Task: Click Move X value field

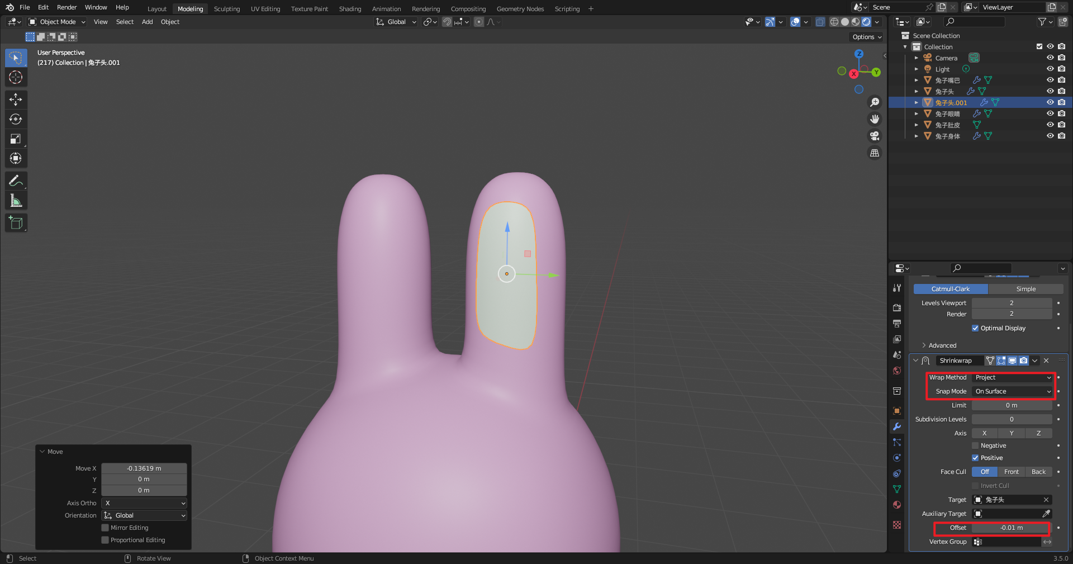Action: click(144, 468)
